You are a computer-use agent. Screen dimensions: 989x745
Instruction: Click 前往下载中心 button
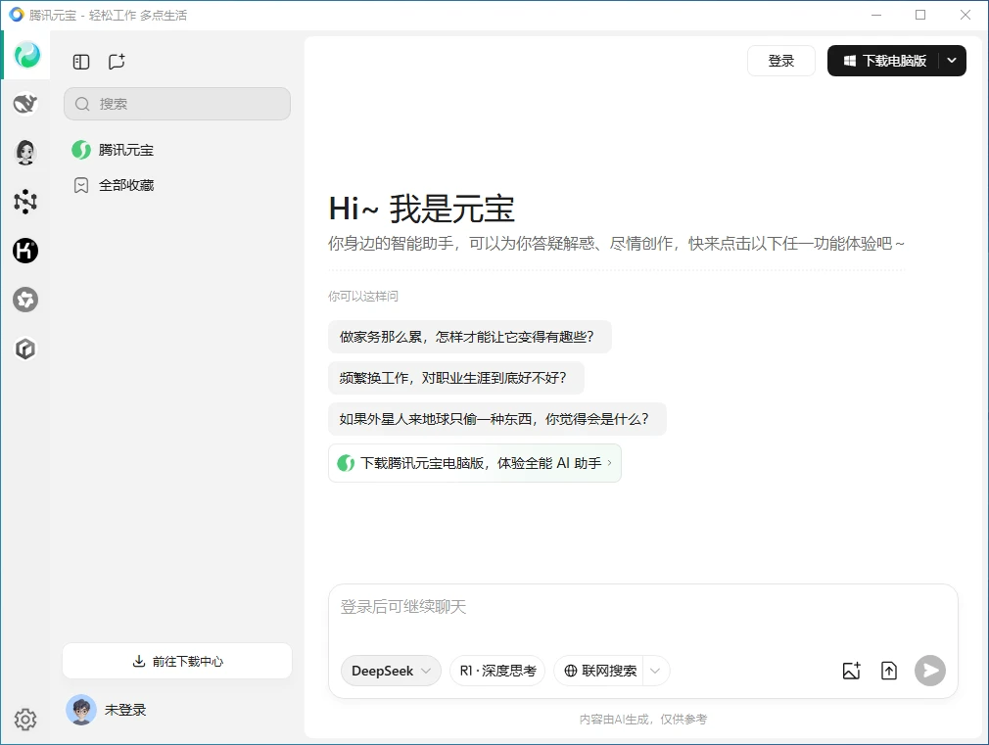[x=177, y=661]
